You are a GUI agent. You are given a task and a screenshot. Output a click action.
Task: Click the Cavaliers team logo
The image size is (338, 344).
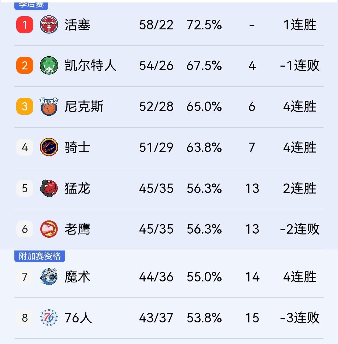[x=49, y=147]
